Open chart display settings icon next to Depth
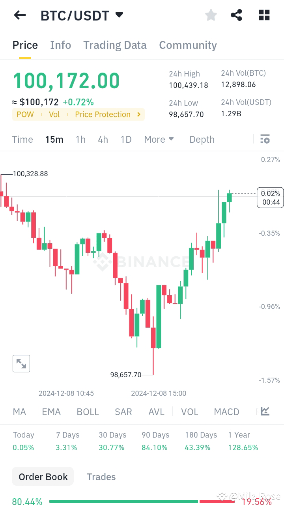The height and width of the screenshot is (505, 284). (x=265, y=139)
